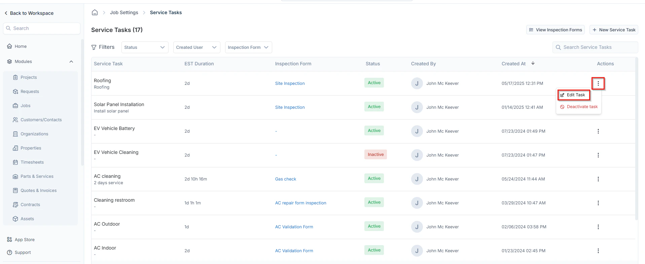The height and width of the screenshot is (264, 645).
Task: Open Site Inspection link in Roofing row
Action: click(x=290, y=84)
